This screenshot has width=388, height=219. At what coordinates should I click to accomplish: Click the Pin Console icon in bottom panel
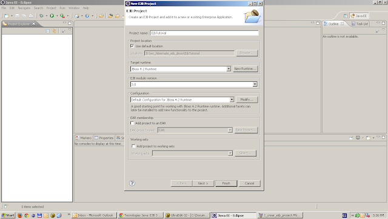point(351,138)
